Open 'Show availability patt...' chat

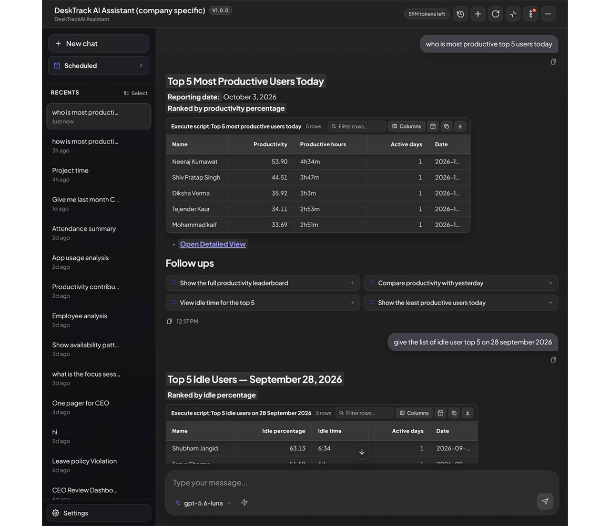tap(99, 349)
